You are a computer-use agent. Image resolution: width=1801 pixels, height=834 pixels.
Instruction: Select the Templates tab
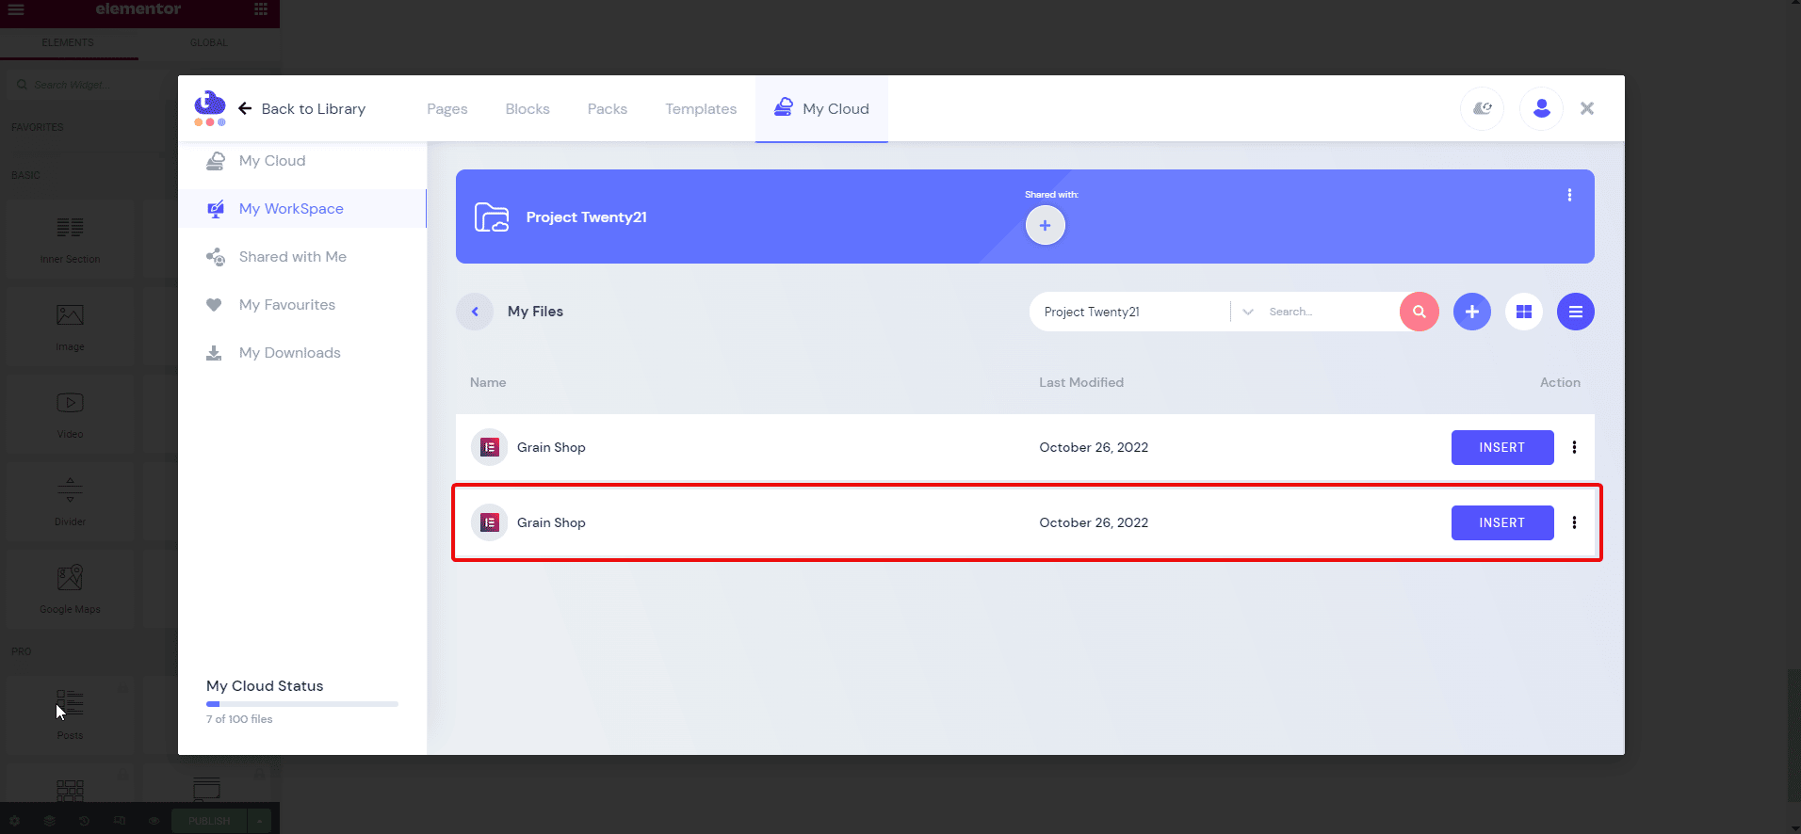tap(701, 109)
